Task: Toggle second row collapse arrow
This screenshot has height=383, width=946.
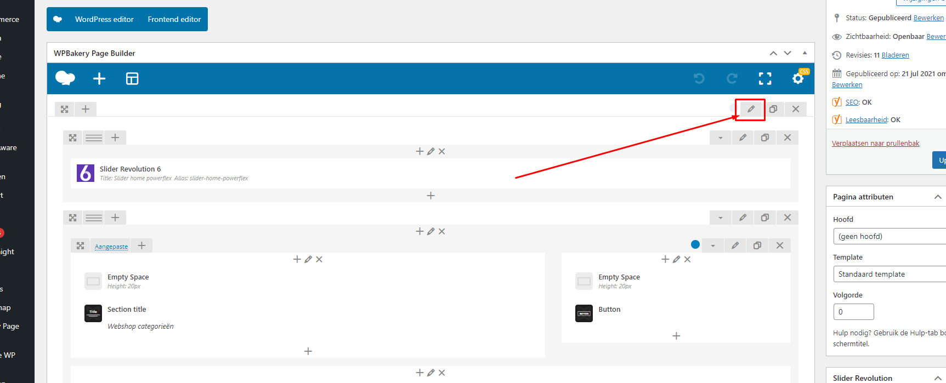Action: (721, 218)
